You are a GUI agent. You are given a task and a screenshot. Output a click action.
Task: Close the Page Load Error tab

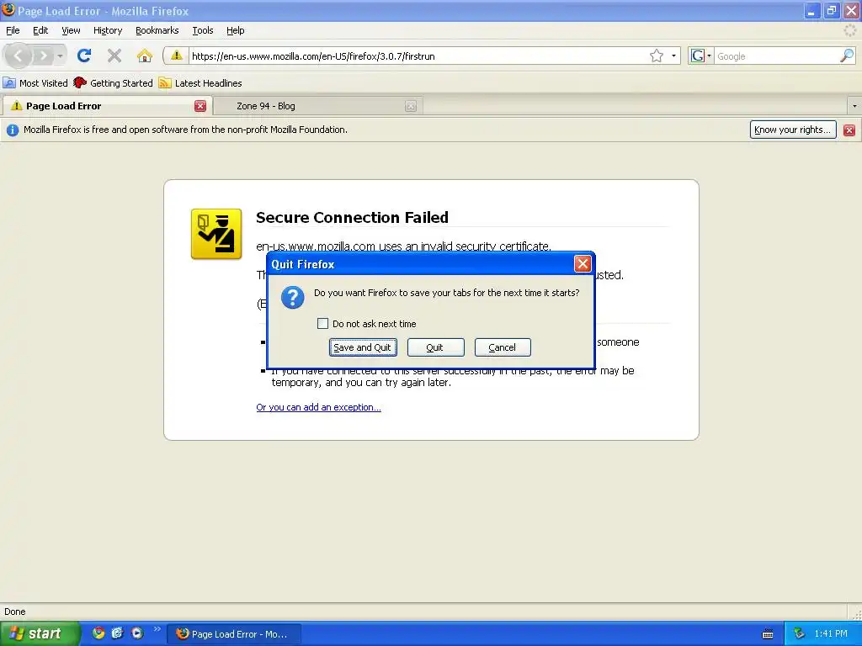click(x=200, y=106)
